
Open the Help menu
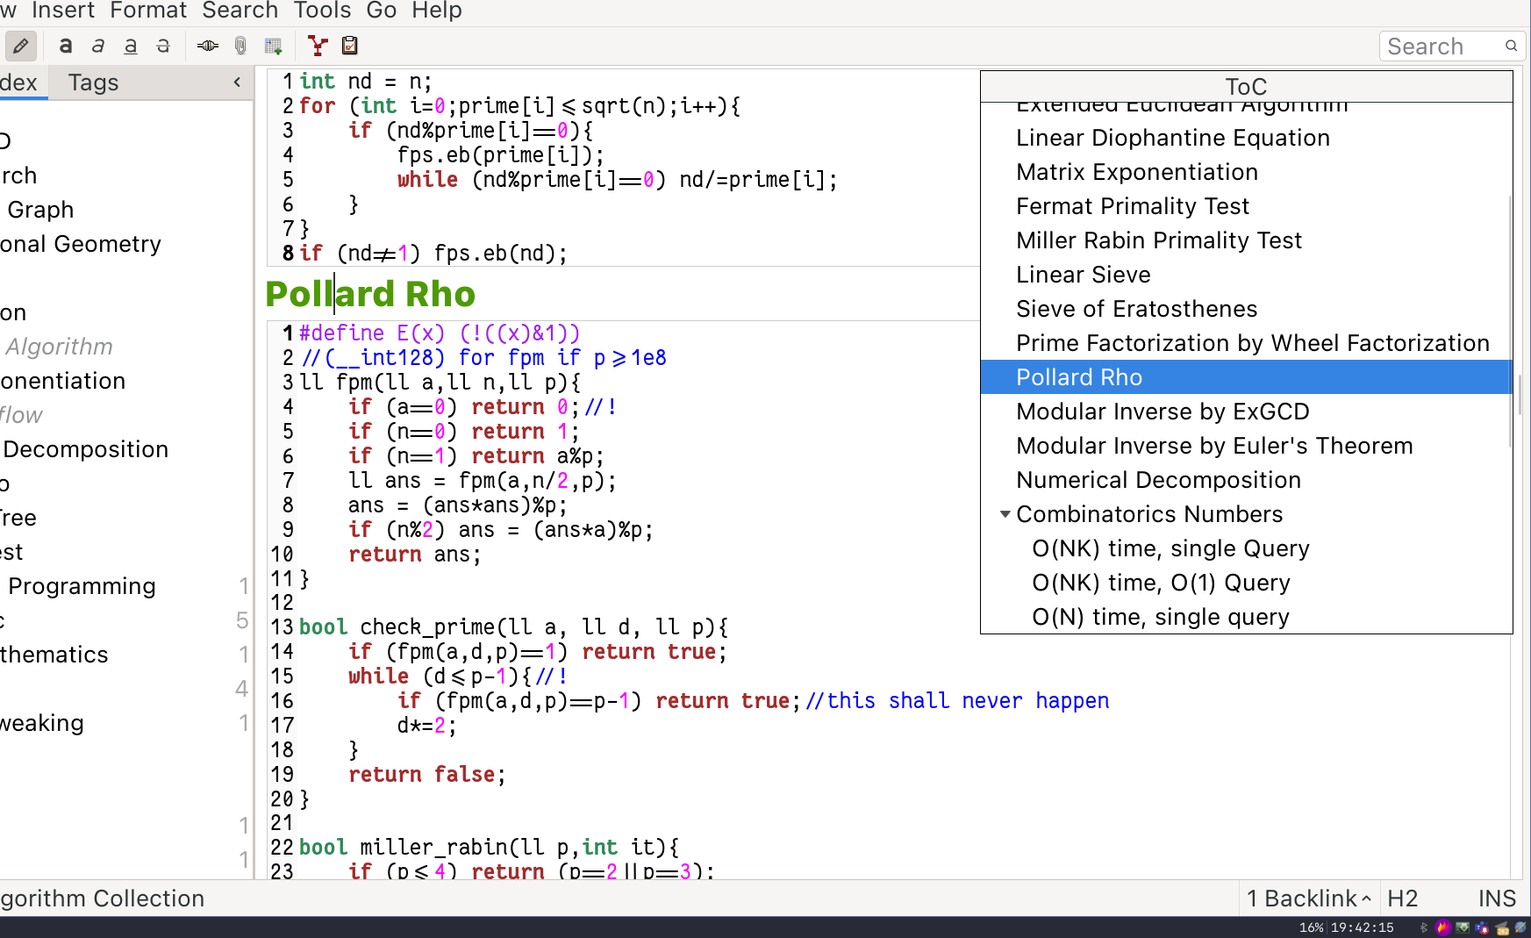point(437,11)
